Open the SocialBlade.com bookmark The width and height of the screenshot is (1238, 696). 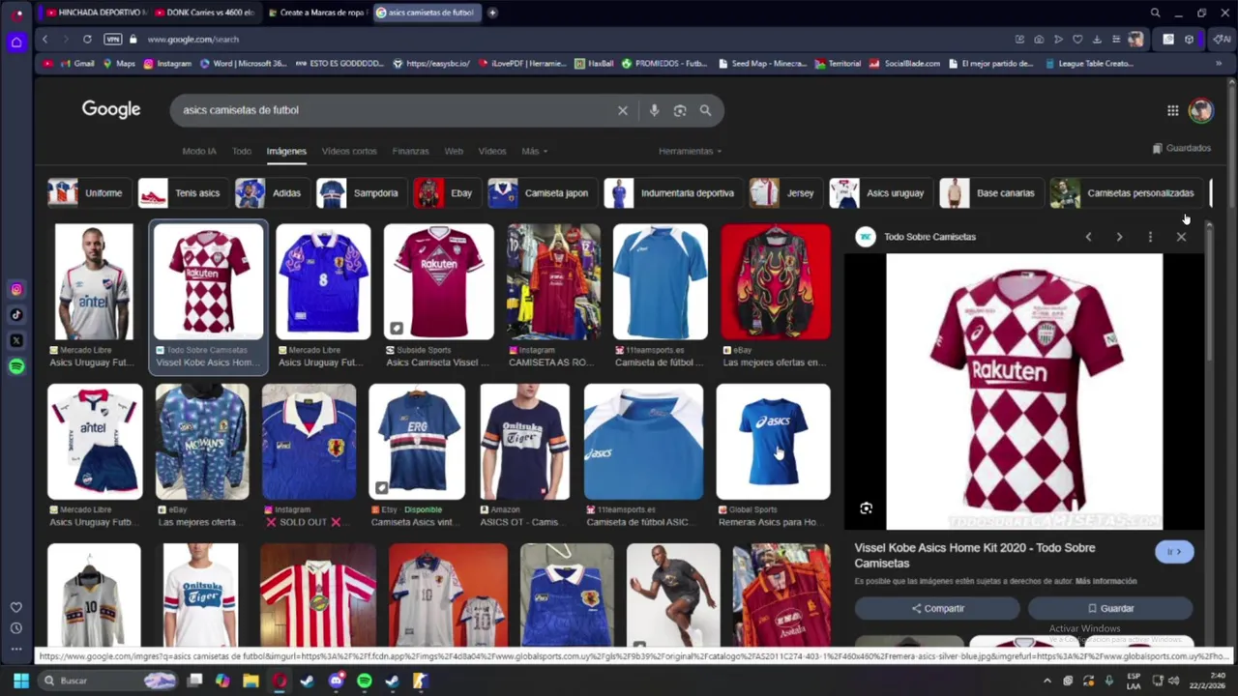[904, 64]
